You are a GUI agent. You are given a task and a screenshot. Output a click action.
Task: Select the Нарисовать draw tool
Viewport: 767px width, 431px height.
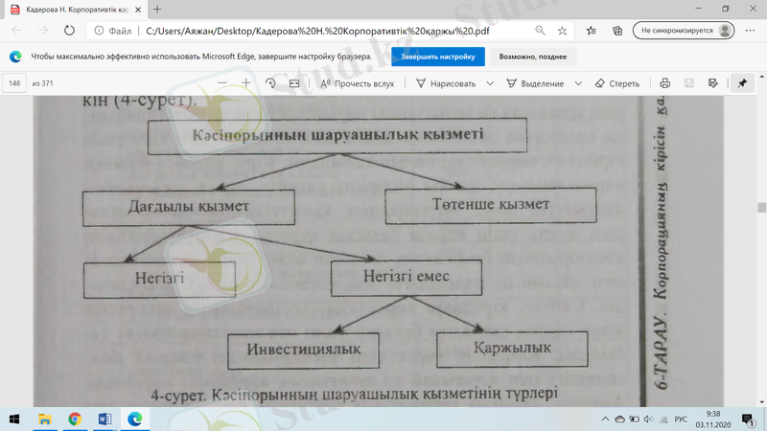pyautogui.click(x=446, y=83)
